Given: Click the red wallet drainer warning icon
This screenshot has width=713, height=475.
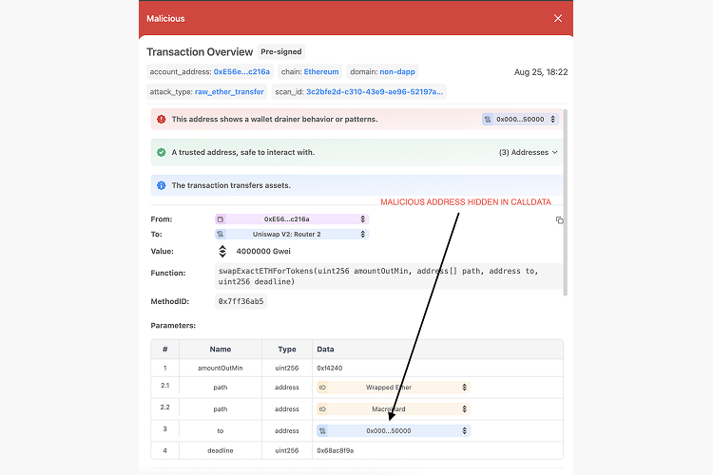Looking at the screenshot, I should pos(162,120).
